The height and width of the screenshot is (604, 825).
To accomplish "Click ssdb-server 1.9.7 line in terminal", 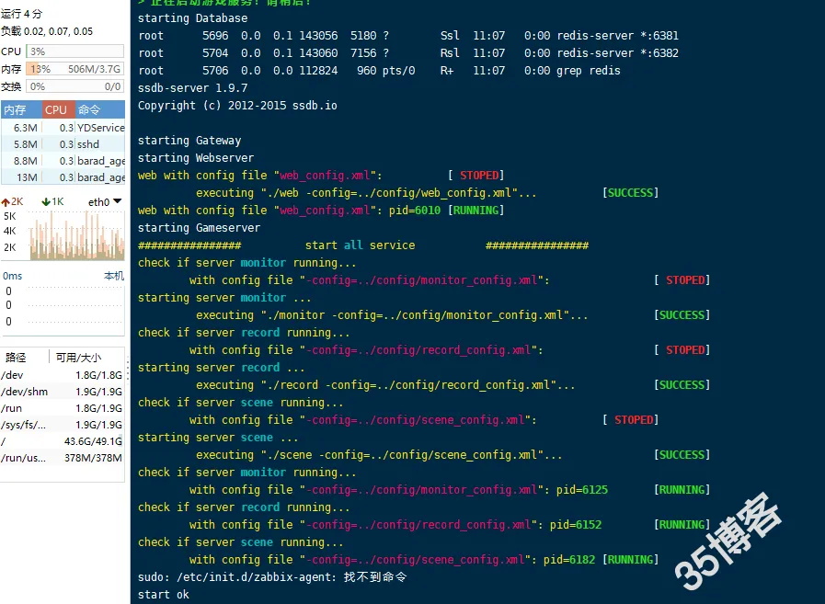I will coord(192,88).
